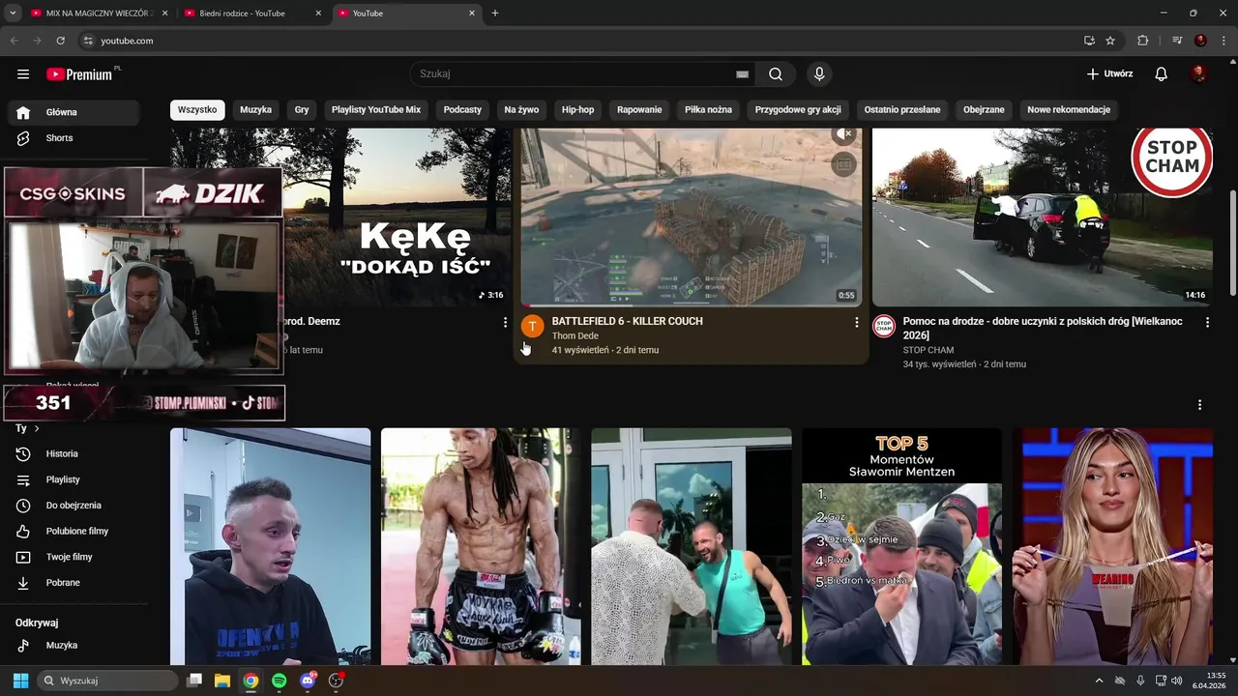This screenshot has width=1238, height=696.
Task: Open Chrome tab search dropdown arrow
Action: tap(13, 14)
